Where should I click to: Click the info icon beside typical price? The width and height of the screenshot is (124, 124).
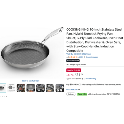coord(82,79)
